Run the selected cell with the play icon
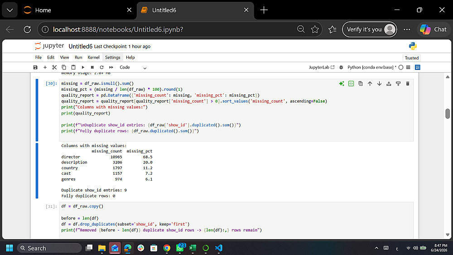Viewport: 453px width, 255px height. [x=83, y=67]
